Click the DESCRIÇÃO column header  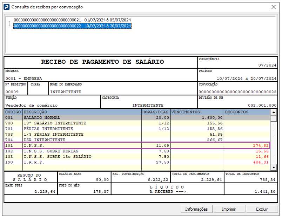pos(82,112)
